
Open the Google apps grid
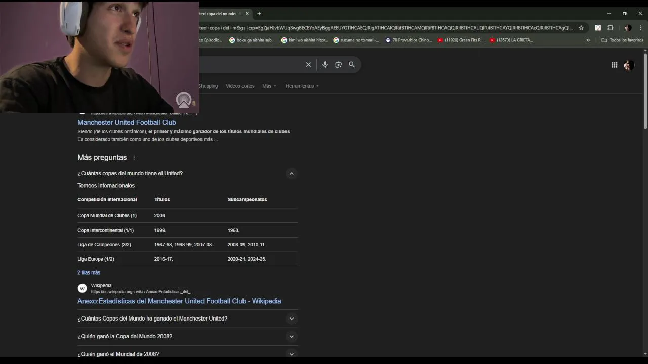coord(615,65)
